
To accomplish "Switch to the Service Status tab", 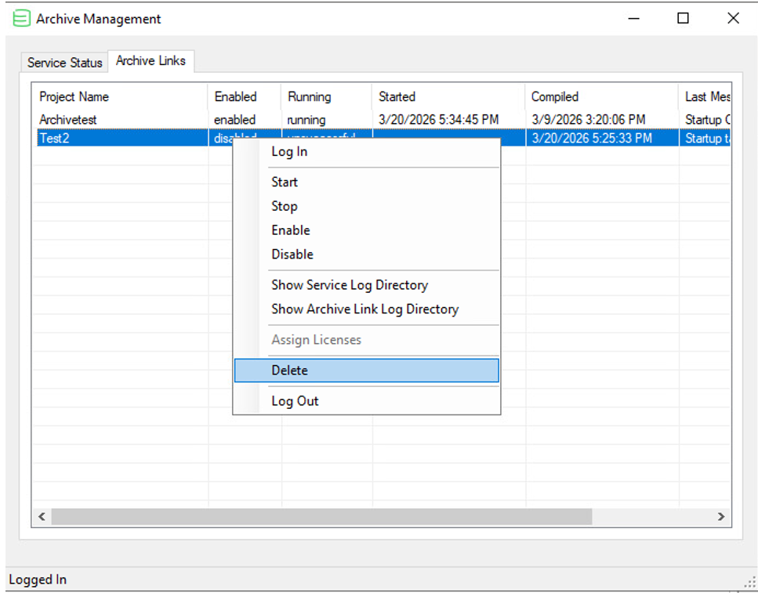I will click(x=64, y=63).
